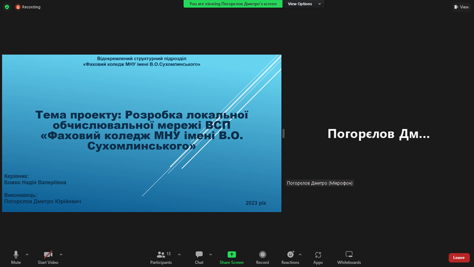Click the viewing Погорєлов Дмитро's screen banner
Viewport: 474px width, 267px height.
click(x=233, y=4)
